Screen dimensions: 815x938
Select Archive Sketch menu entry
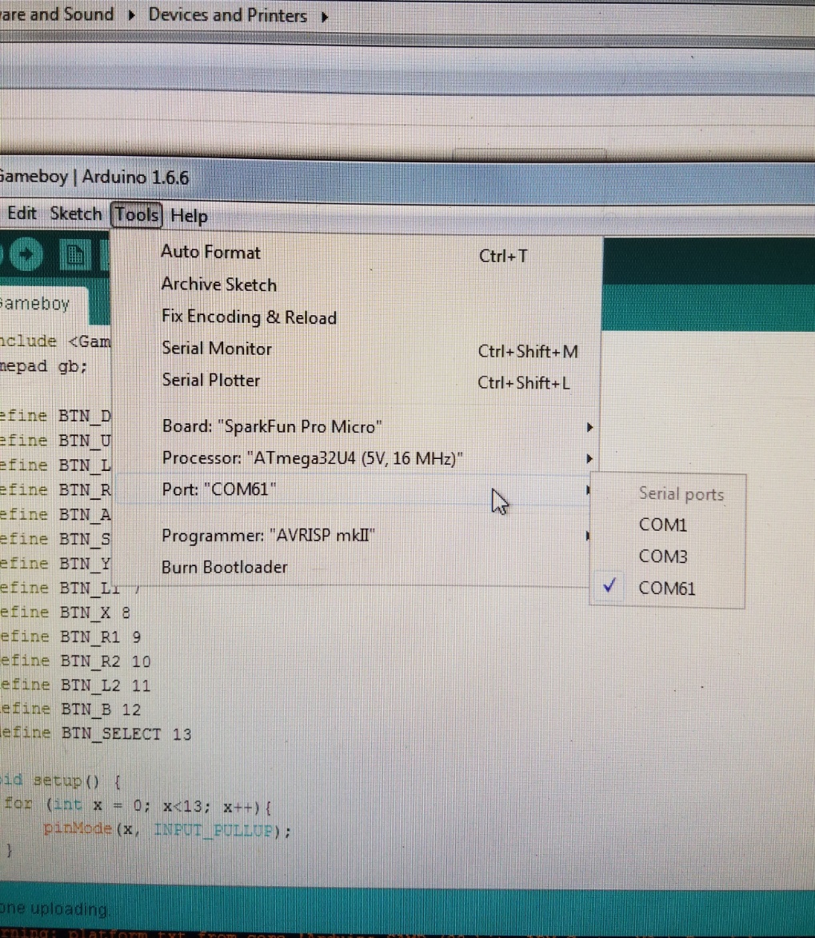coord(358,285)
